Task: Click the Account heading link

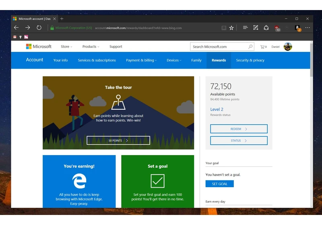Action: [35, 59]
